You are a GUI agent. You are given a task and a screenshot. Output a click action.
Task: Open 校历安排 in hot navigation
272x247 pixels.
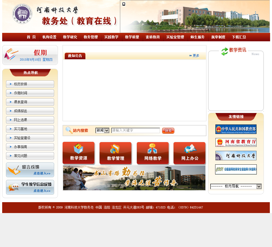[x=30, y=84]
